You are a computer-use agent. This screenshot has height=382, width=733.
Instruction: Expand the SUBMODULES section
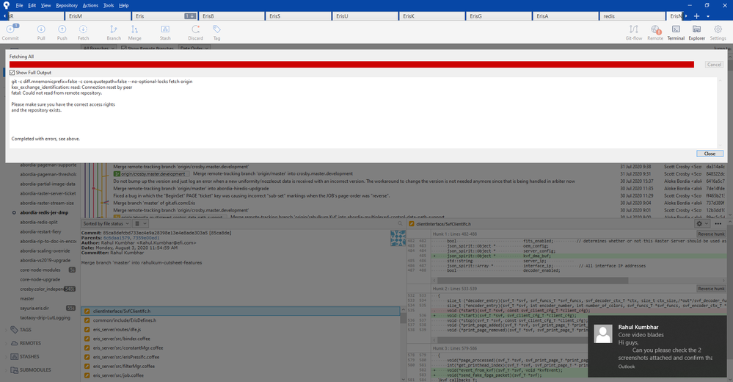point(6,370)
